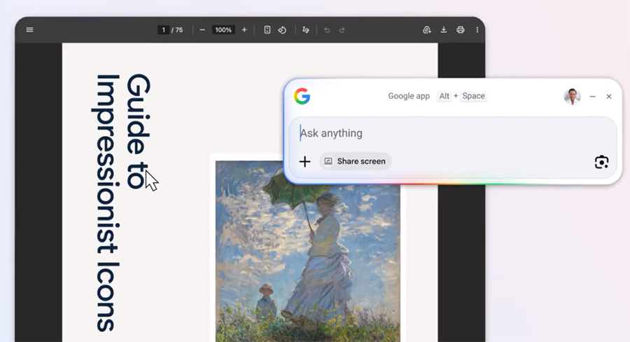The height and width of the screenshot is (342, 630).
Task: Minimize the Google app window
Action: pyautogui.click(x=593, y=97)
